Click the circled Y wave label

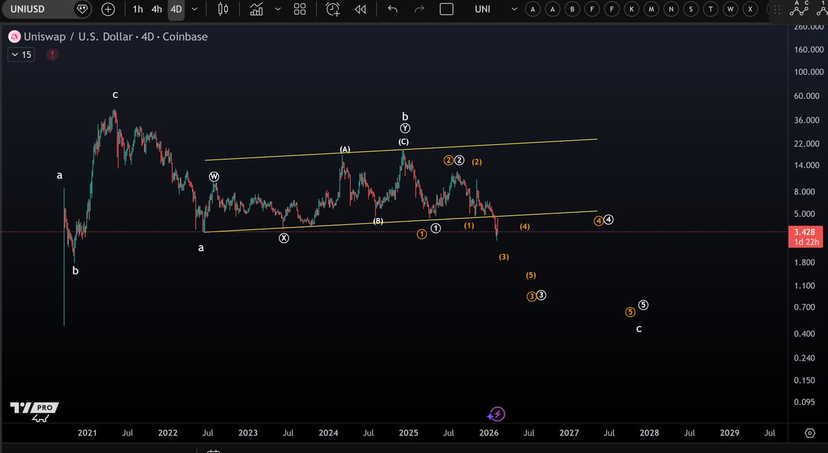[405, 128]
